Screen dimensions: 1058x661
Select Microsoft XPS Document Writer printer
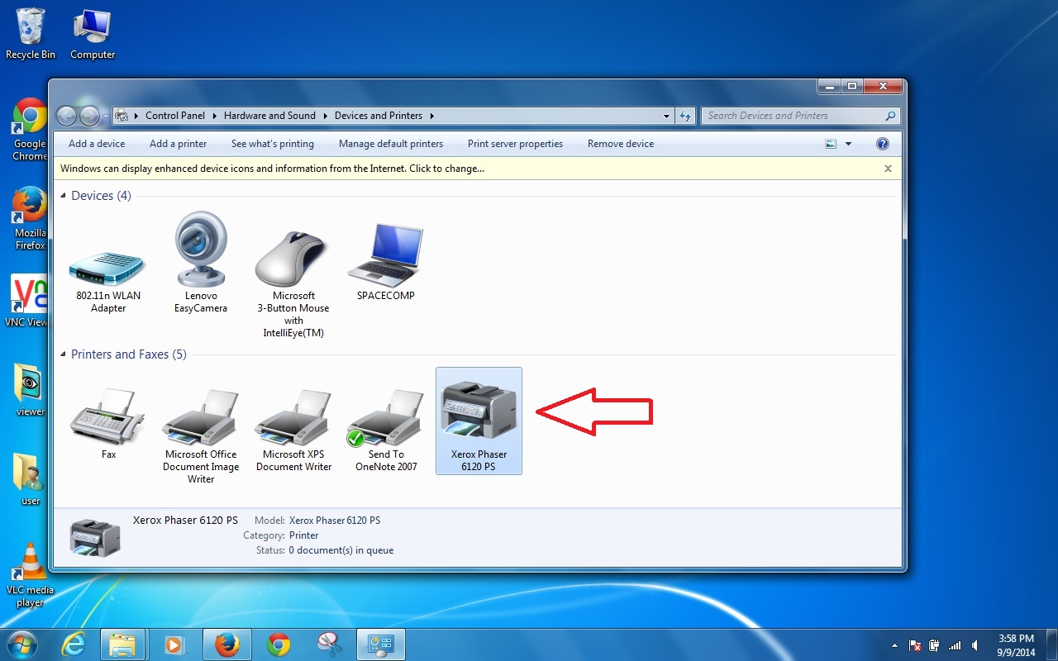tap(293, 430)
